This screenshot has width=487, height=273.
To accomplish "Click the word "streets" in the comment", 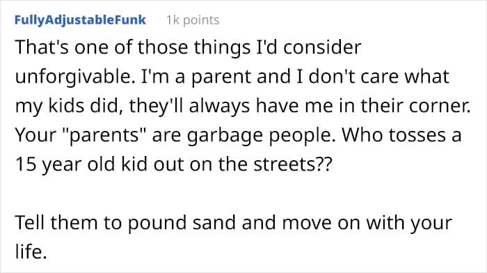I will [285, 164].
